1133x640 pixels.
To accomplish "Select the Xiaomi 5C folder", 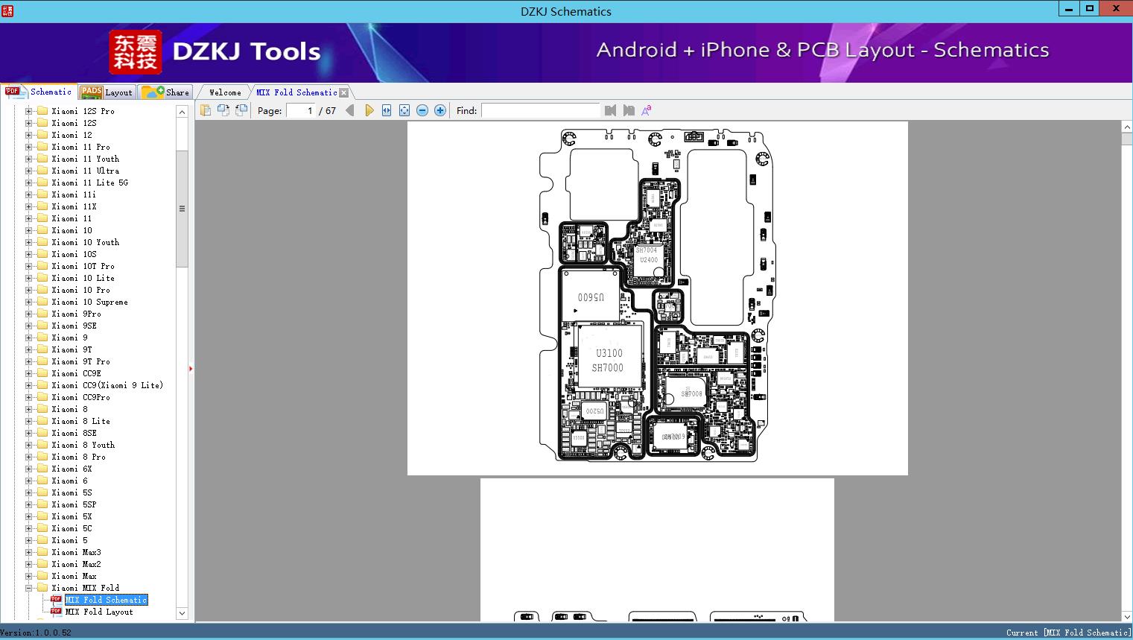I will click(x=72, y=528).
